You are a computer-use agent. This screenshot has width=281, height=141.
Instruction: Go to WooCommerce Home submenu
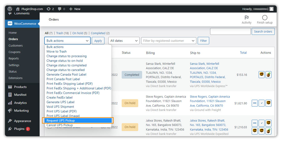(x=12, y=33)
